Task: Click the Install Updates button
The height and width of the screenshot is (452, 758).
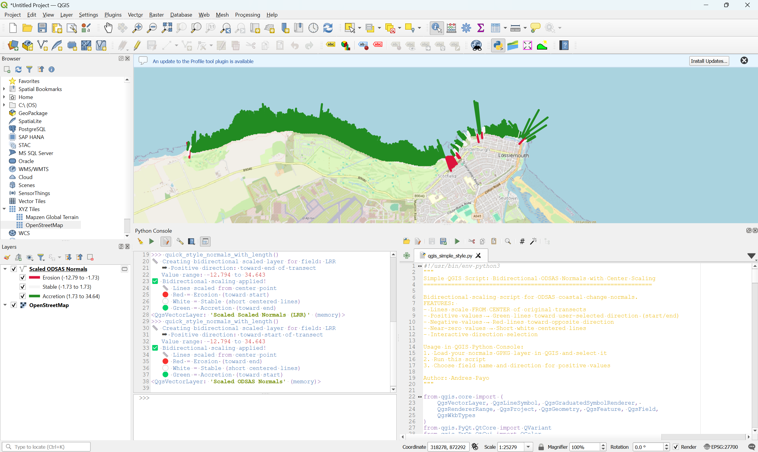Action: click(x=709, y=61)
